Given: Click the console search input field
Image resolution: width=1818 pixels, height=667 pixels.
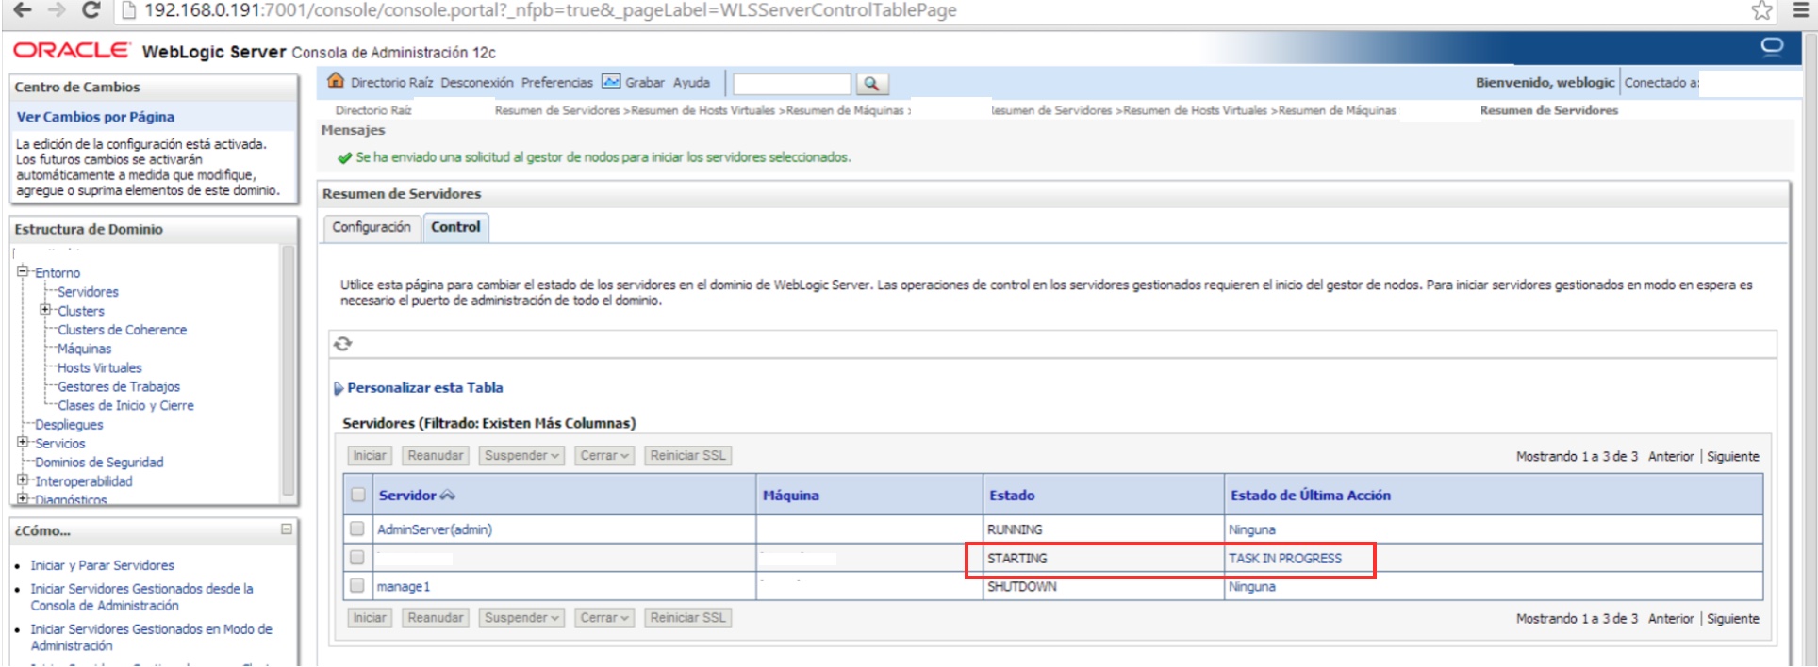Looking at the screenshot, I should pyautogui.click(x=792, y=84).
